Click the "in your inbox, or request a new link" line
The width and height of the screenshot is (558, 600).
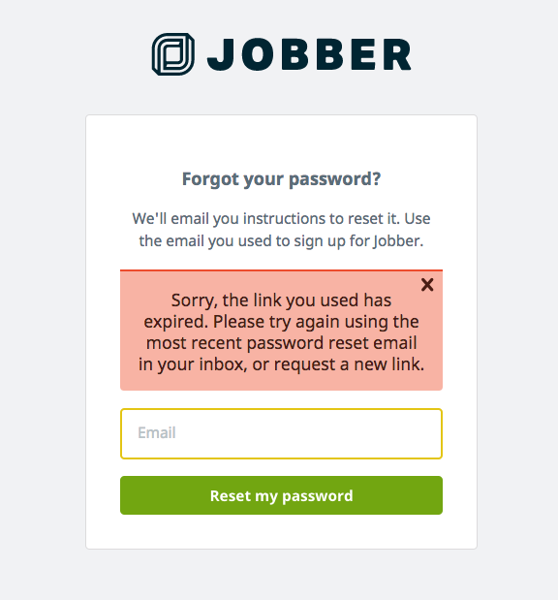[x=281, y=364]
